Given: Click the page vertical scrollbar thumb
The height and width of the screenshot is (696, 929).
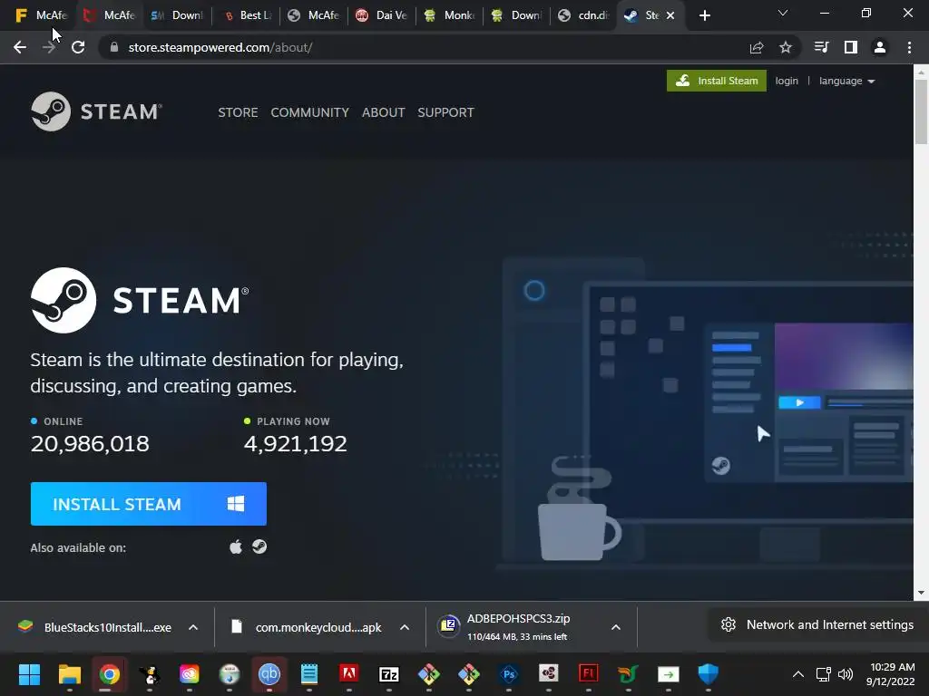Looking at the screenshot, I should 921,111.
